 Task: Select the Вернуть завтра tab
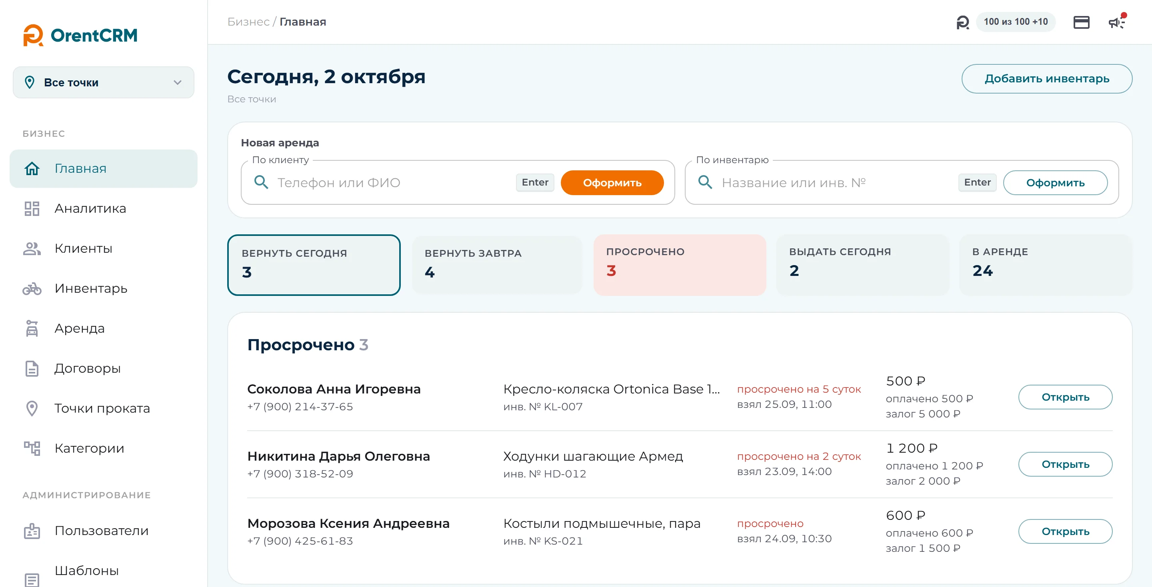click(496, 265)
